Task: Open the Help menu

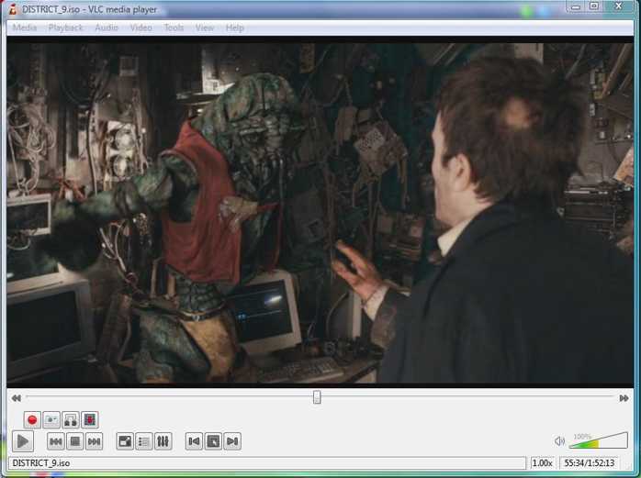Action: [235, 28]
